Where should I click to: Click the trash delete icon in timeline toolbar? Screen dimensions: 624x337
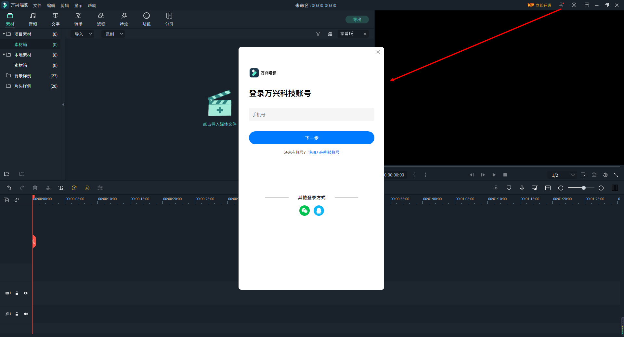[35, 188]
